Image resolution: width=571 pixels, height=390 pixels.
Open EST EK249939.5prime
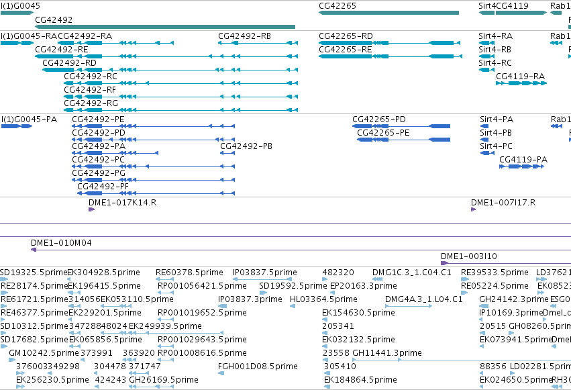tap(176, 333)
